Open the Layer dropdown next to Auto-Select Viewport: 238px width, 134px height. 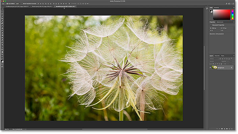click(18, 4)
